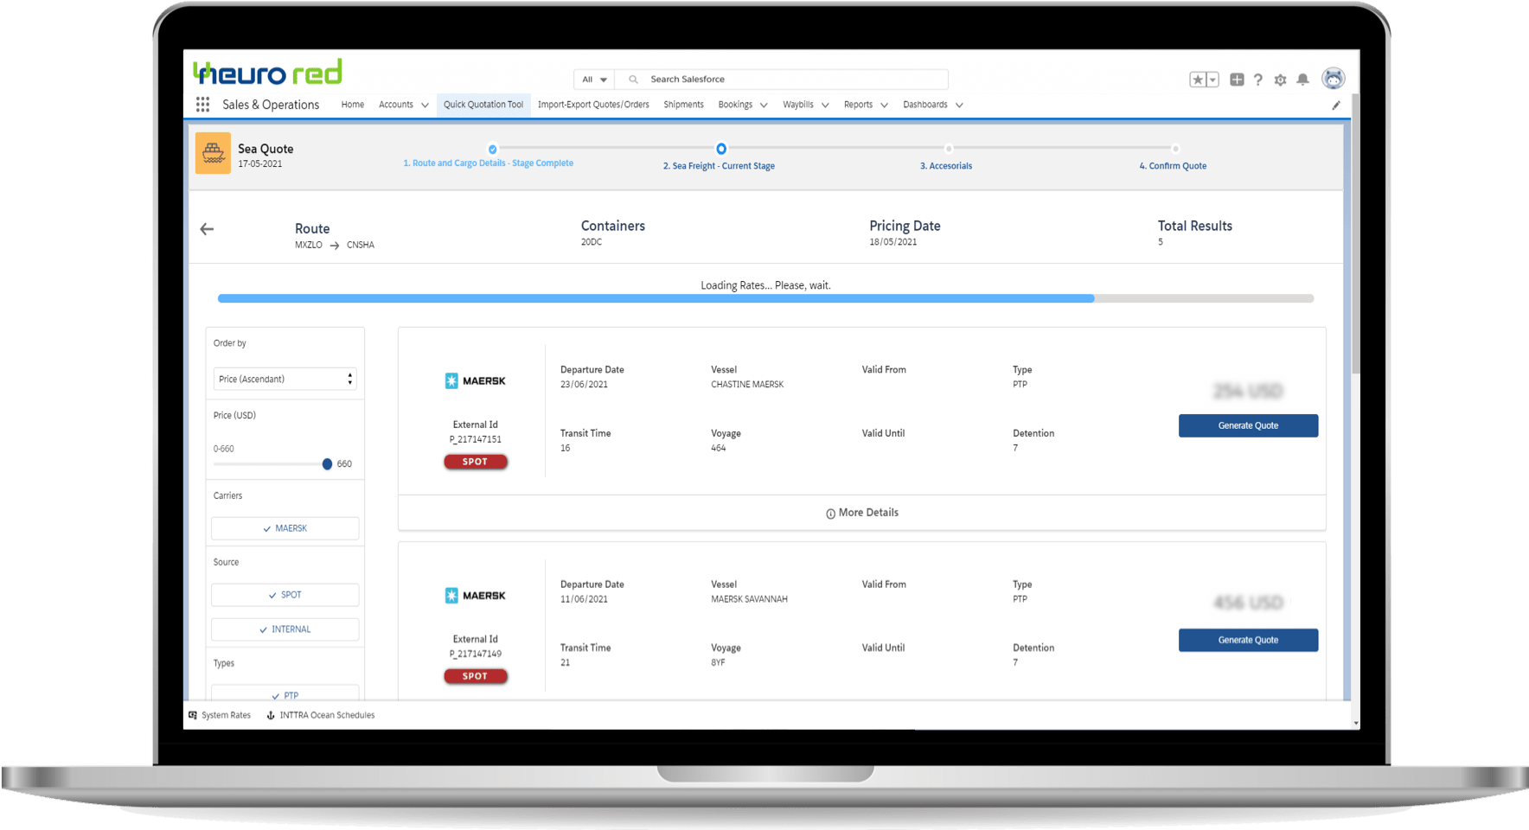The width and height of the screenshot is (1529, 830).
Task: Click the pencil edit navigation icon
Action: click(x=1335, y=105)
